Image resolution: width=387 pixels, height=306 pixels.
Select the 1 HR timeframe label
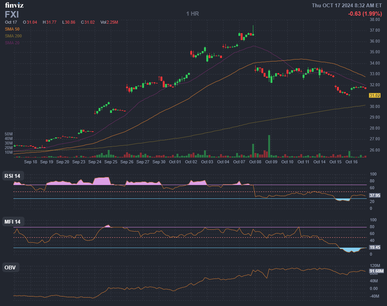(x=193, y=14)
